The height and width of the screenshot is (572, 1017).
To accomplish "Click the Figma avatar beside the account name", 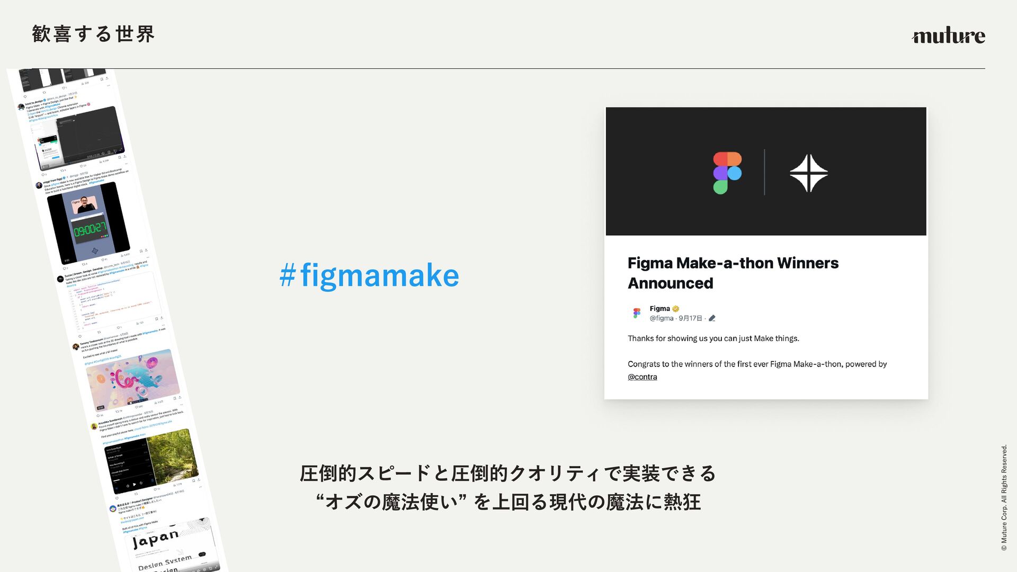I will pos(637,313).
